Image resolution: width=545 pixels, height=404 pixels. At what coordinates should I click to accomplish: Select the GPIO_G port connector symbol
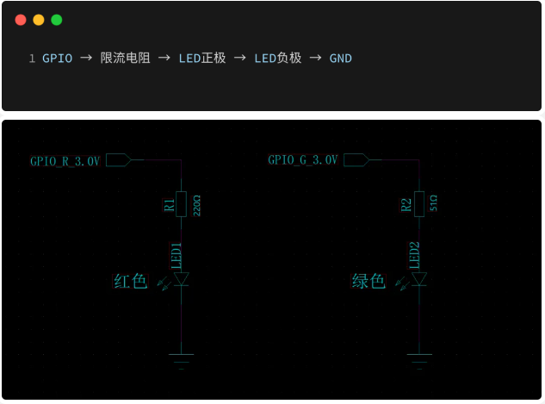pos(356,160)
